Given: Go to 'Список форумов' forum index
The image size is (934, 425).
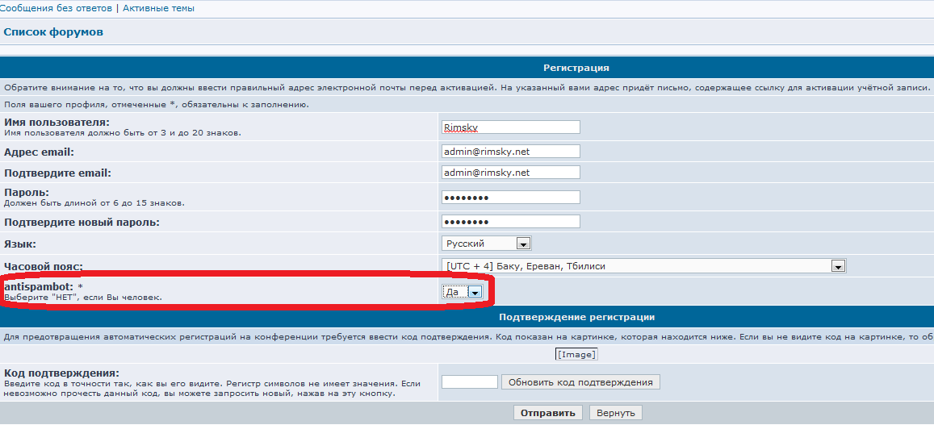Looking at the screenshot, I should click(x=53, y=32).
